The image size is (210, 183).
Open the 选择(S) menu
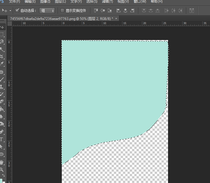pos(92,1)
